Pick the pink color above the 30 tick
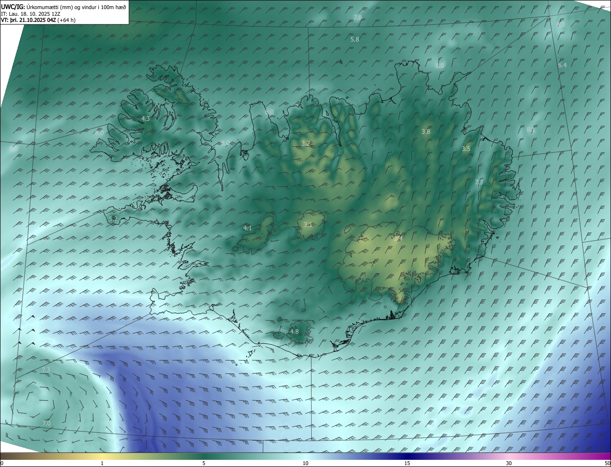 509,456
